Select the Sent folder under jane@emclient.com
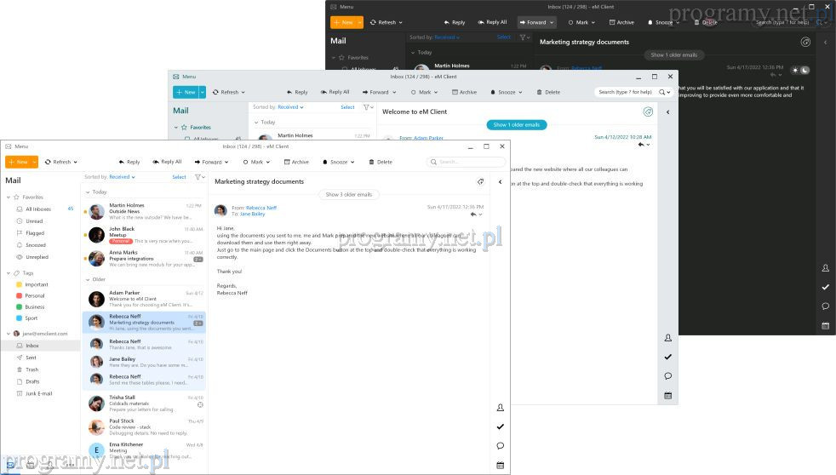836x475 pixels. 31,358
